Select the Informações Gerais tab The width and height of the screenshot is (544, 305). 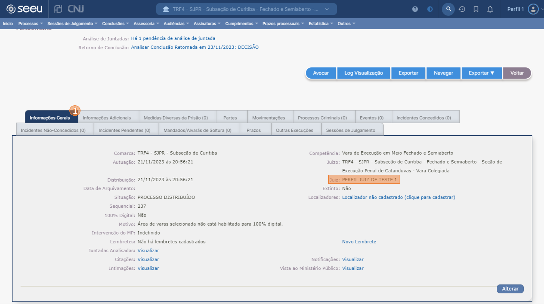51,117
